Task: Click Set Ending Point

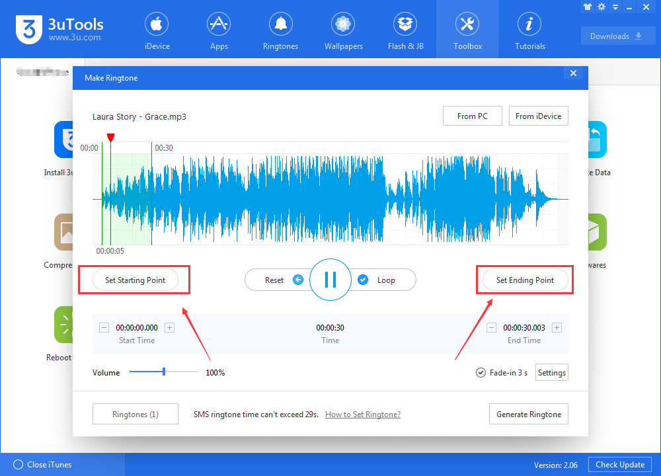Action: click(525, 280)
